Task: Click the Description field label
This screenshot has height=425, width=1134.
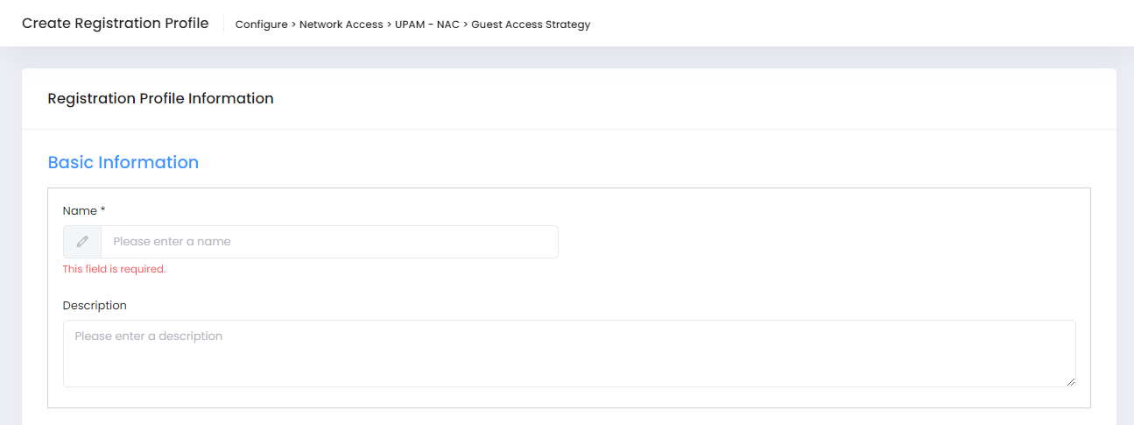Action: [x=95, y=306]
